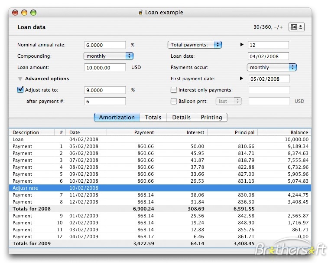This screenshot has height=263, width=328.
Task: Click the Balance column header
Action: pos(284,132)
